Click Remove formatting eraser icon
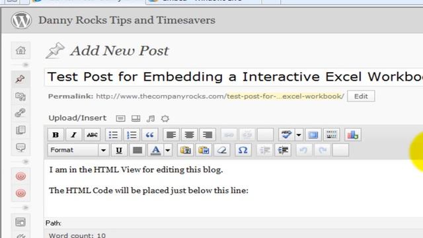Viewport: 423px width, 238px height. (222, 150)
